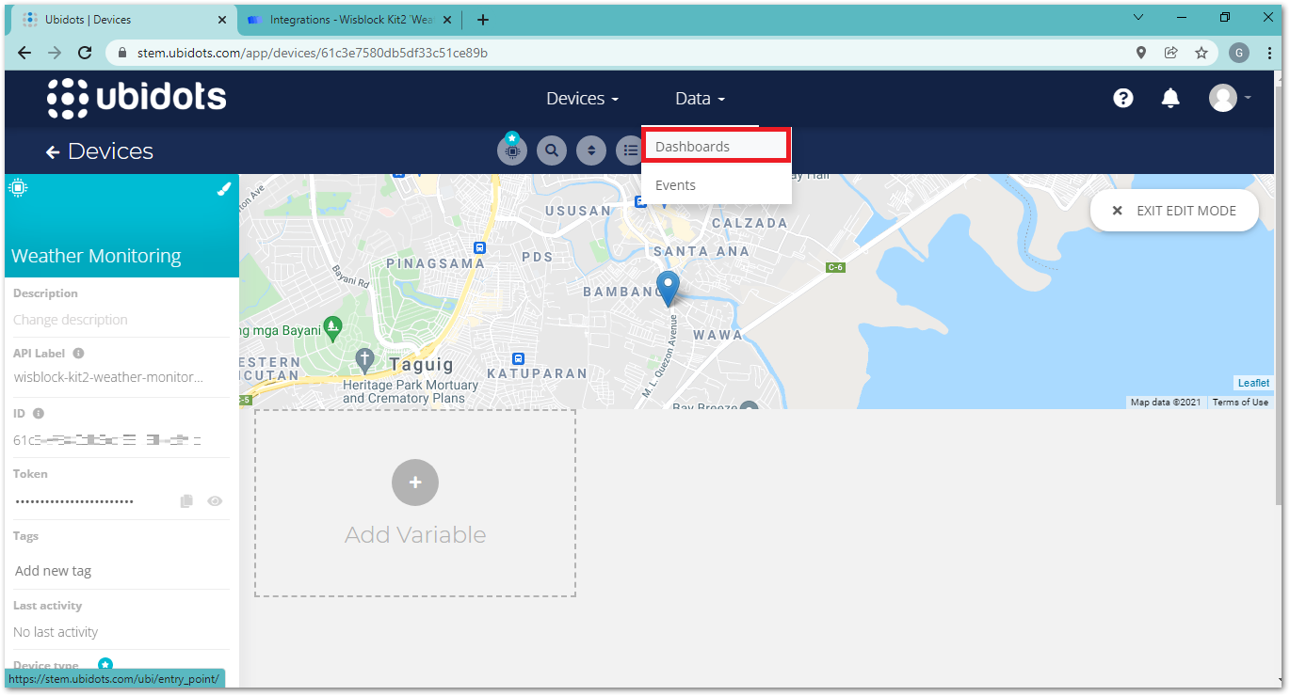Click the API Label info icon
1290x696 pixels.
(x=78, y=354)
